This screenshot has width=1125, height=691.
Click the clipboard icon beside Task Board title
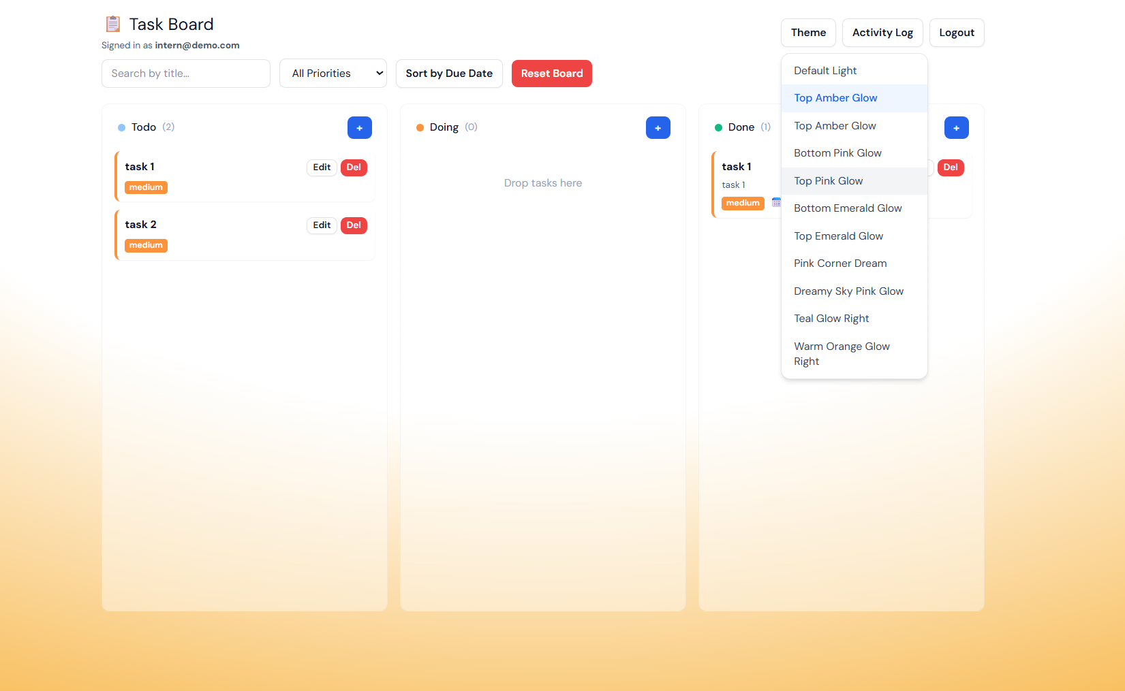coord(113,25)
